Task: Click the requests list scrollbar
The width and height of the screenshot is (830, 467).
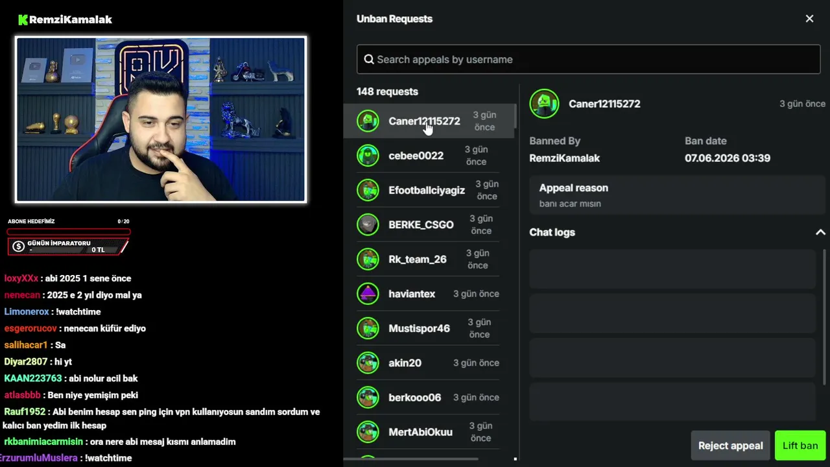Action: [x=516, y=115]
